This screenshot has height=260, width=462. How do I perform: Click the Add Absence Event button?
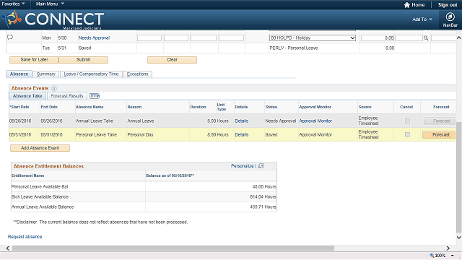click(40, 148)
